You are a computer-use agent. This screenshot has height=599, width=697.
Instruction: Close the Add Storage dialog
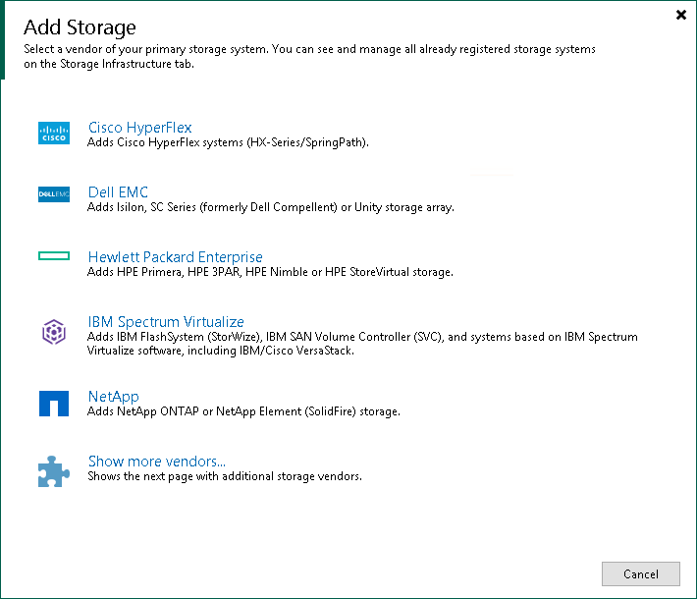681,15
